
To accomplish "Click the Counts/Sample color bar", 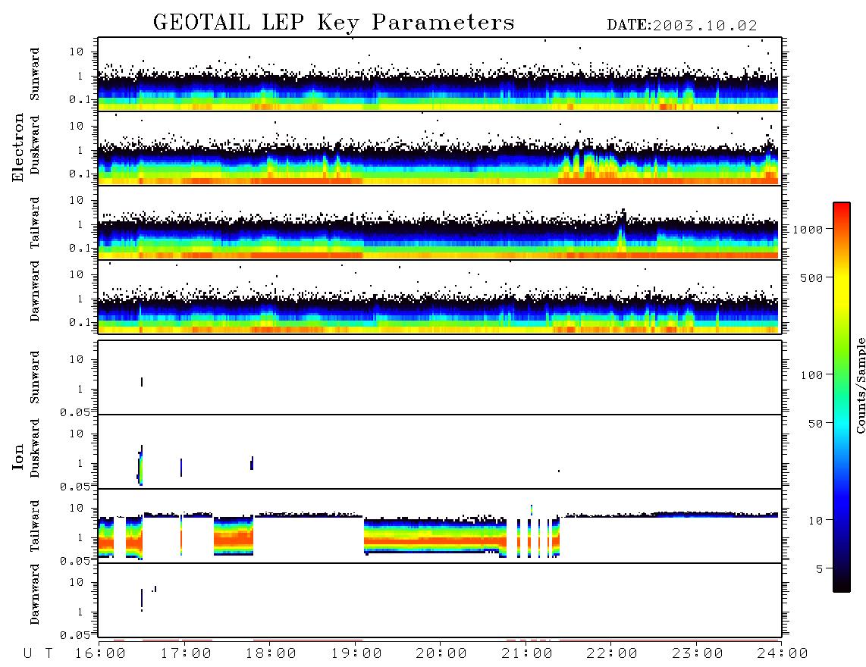I will (x=842, y=397).
